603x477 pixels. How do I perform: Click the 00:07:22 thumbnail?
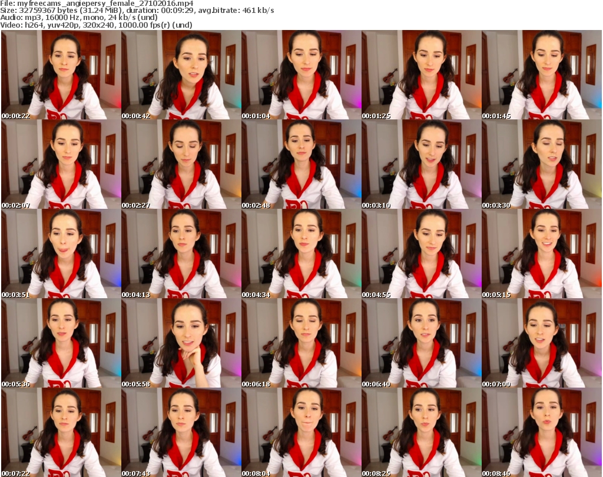61,432
